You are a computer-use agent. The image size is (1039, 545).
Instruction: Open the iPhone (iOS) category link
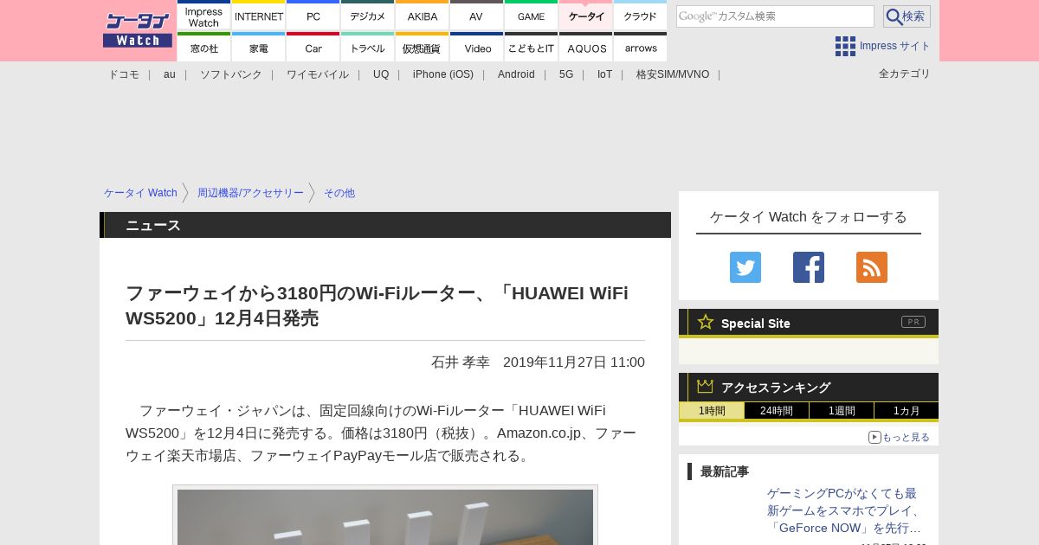pyautogui.click(x=443, y=74)
